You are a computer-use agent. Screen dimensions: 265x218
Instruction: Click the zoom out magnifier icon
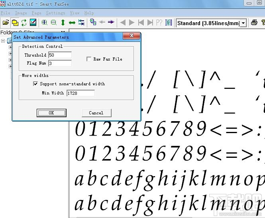click(53, 22)
